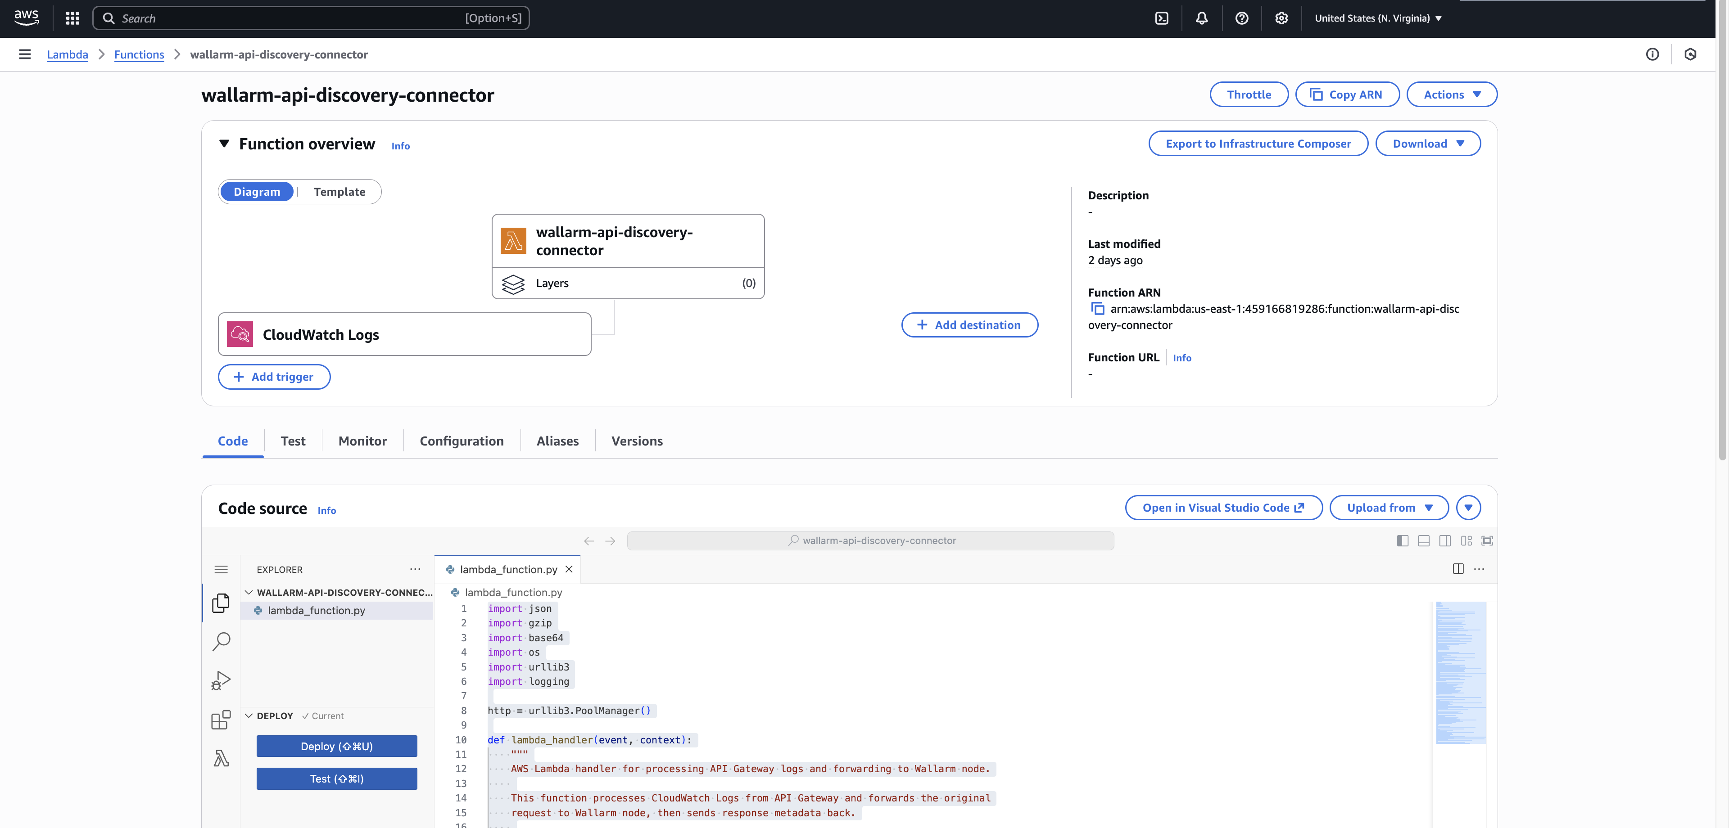Toggle the bottom panel layout icon
Viewport: 1729px width, 828px height.
1424,540
